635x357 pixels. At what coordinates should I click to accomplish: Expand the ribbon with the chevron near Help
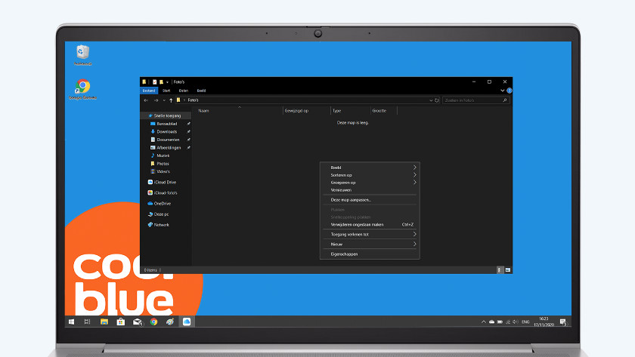[x=502, y=91]
